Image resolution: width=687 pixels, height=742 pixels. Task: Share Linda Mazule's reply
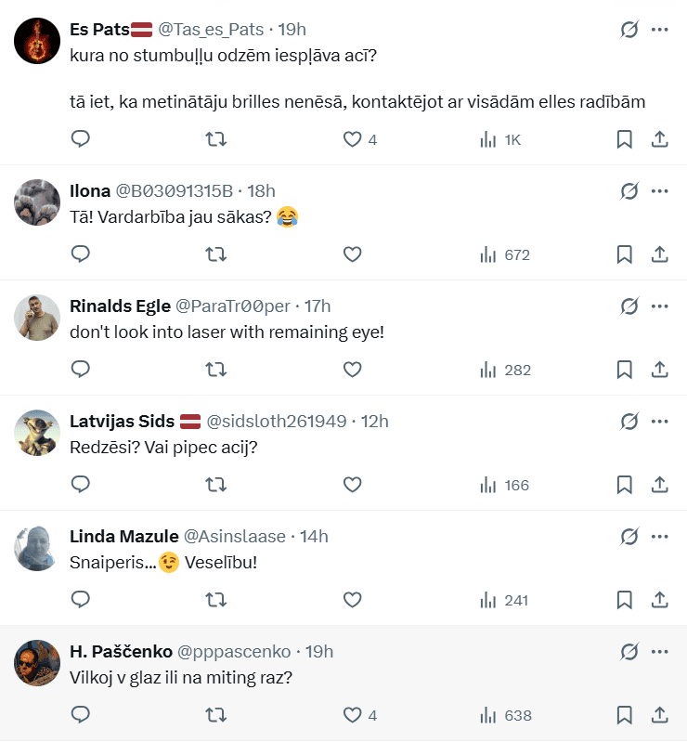[660, 600]
